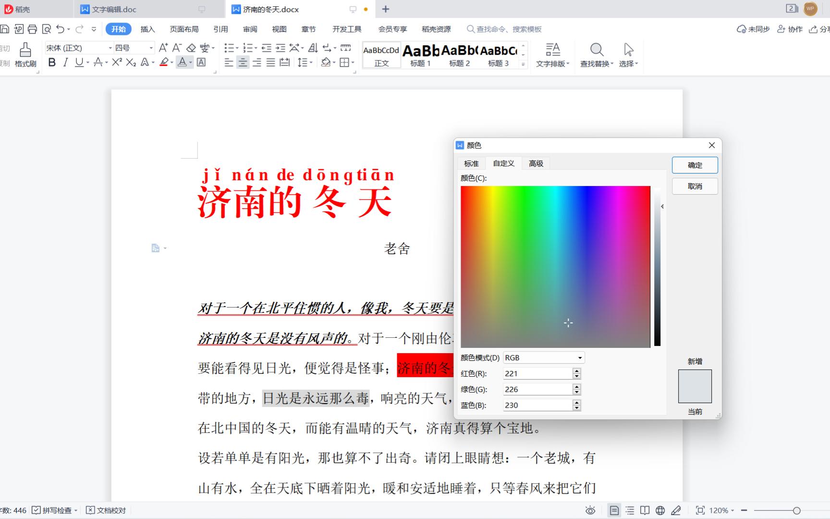Expand the underline style dropdown arrow
This screenshot has width=830, height=519.
(88, 62)
